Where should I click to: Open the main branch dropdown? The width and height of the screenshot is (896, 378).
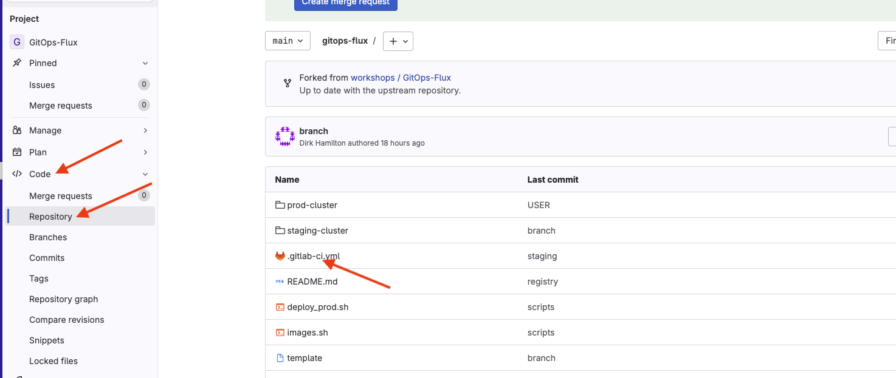(288, 41)
